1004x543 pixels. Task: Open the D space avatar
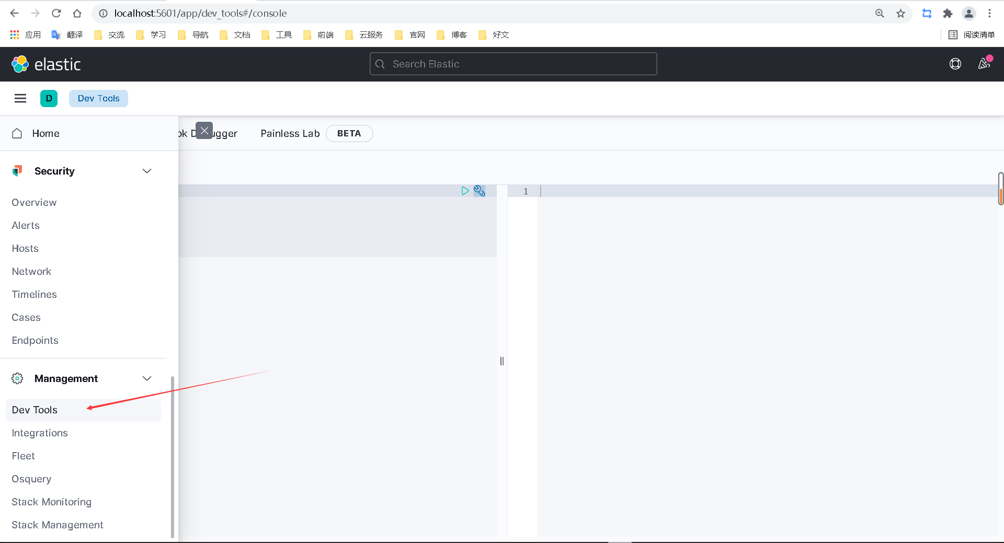click(49, 98)
